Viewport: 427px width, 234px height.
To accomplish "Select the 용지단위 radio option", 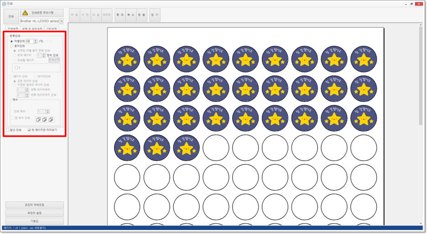I will click(x=12, y=47).
